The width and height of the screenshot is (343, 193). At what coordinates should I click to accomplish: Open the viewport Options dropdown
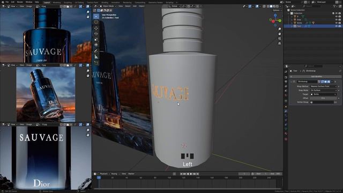coord(277,10)
